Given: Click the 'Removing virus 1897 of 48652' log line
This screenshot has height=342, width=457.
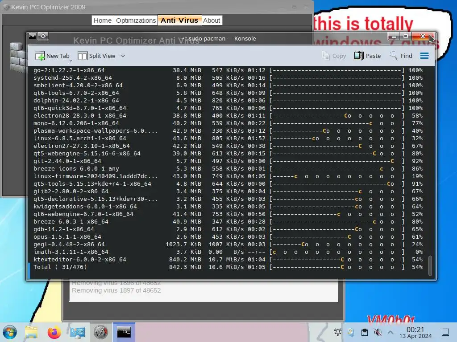Looking at the screenshot, I should tap(116, 290).
